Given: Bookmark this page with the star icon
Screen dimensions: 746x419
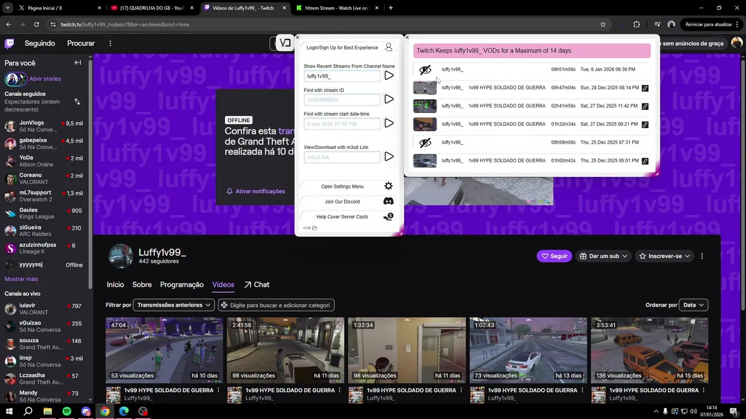Looking at the screenshot, I should (603, 24).
